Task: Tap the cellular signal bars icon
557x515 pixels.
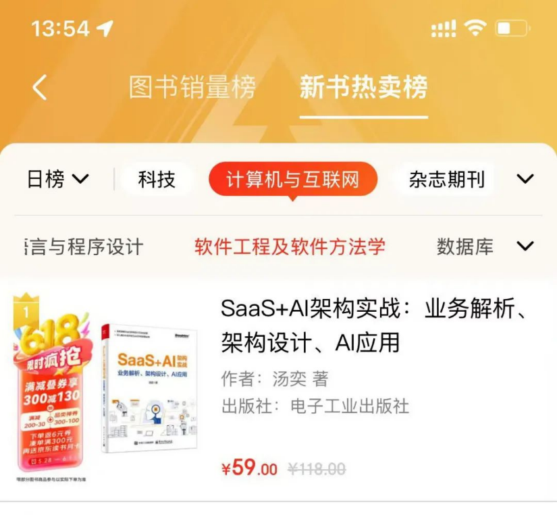Action: coord(444,28)
